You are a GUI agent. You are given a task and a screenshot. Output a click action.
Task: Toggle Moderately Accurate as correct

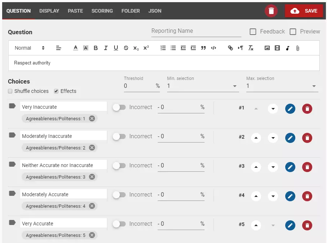point(119,195)
